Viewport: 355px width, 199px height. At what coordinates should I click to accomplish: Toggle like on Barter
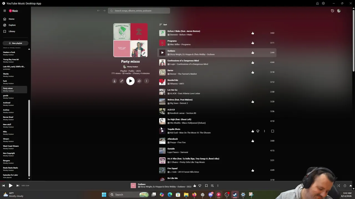pos(253,72)
